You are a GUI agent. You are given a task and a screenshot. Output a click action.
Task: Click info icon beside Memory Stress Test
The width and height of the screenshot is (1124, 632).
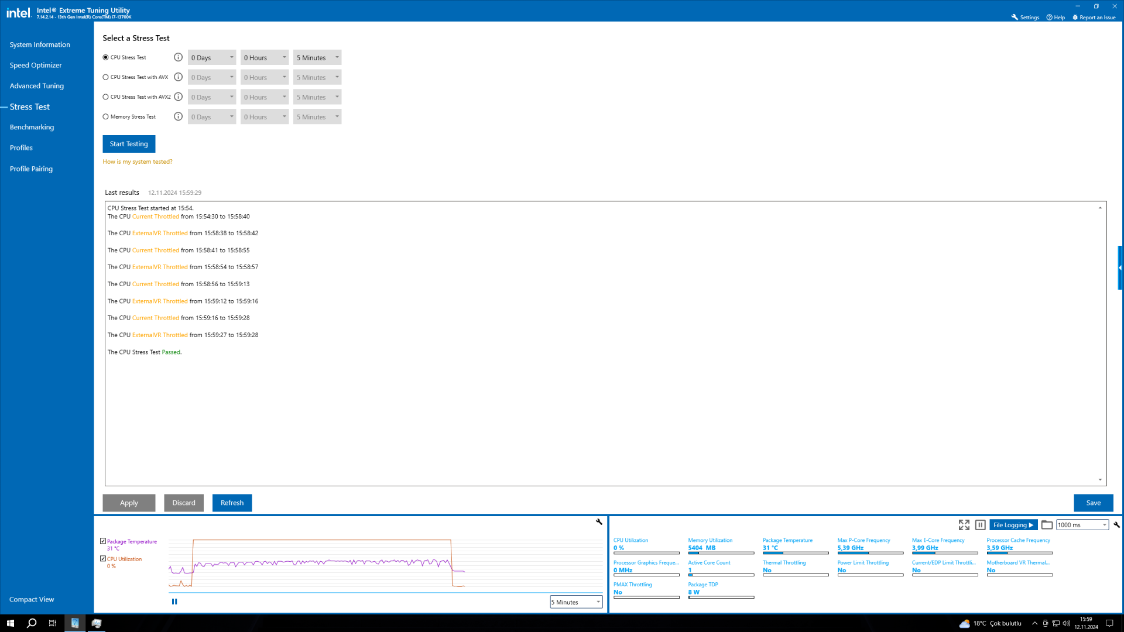178,116
